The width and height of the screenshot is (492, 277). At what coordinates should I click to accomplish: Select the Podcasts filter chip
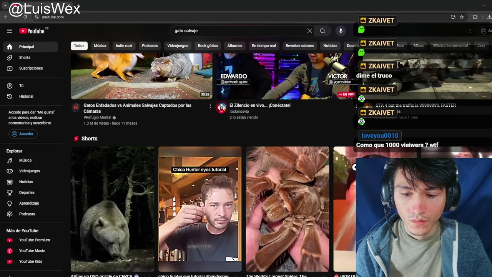point(150,46)
